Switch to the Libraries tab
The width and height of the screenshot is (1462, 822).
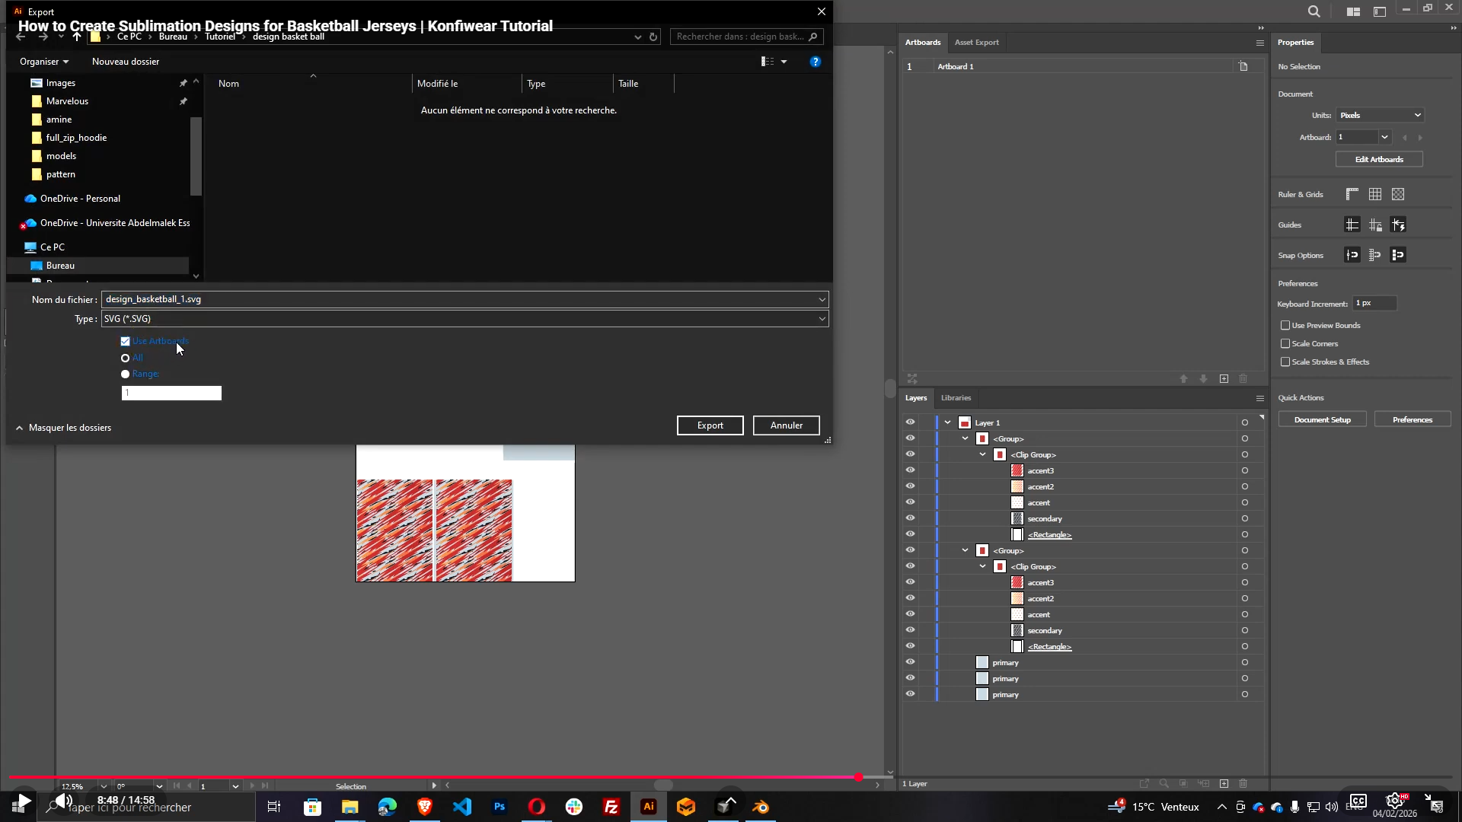(956, 397)
